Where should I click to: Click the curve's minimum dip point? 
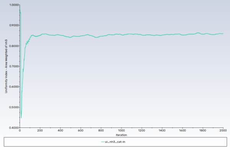click(21, 118)
